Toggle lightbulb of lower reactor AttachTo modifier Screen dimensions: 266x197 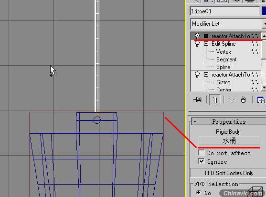[x=197, y=75]
